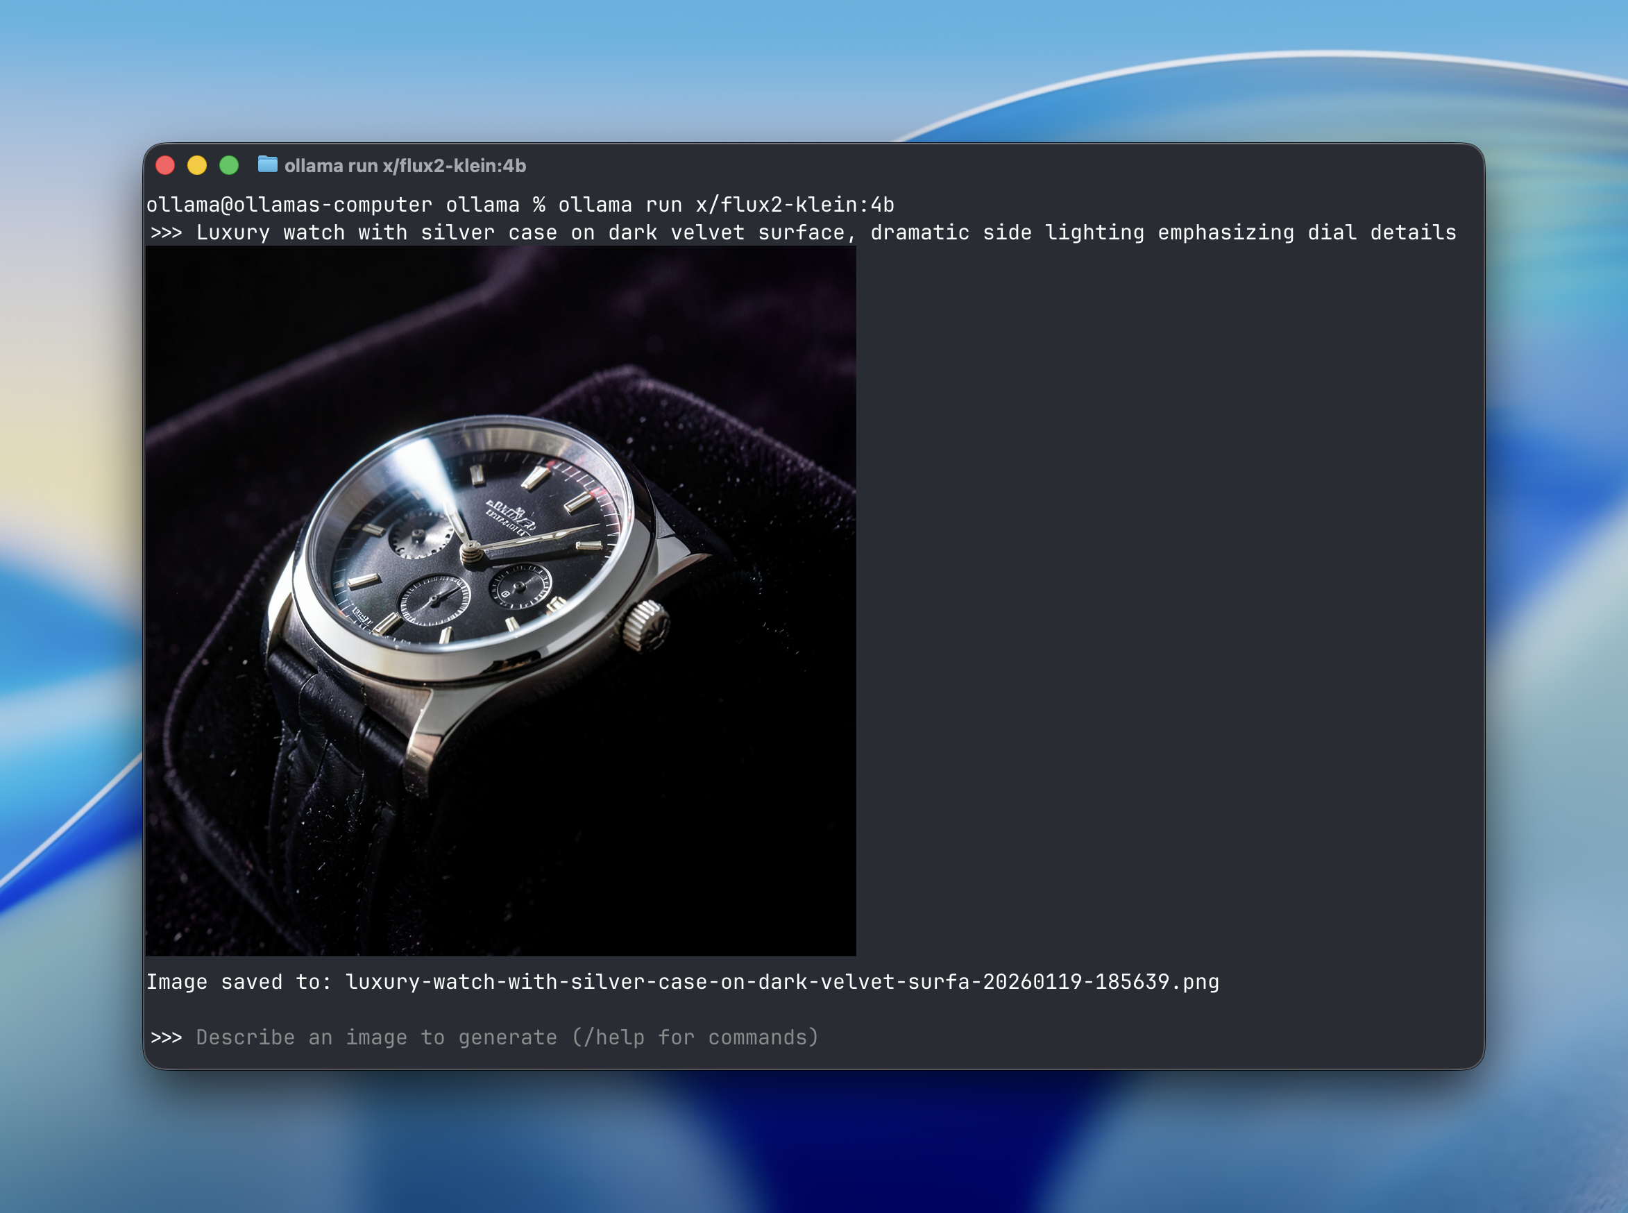Screen dimensions: 1628x1213
Task: Minimize the terminal using yellow button
Action: [x=197, y=165]
